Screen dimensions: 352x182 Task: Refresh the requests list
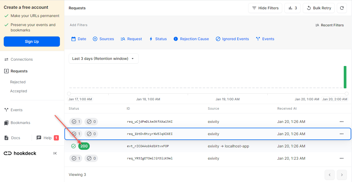point(342,8)
